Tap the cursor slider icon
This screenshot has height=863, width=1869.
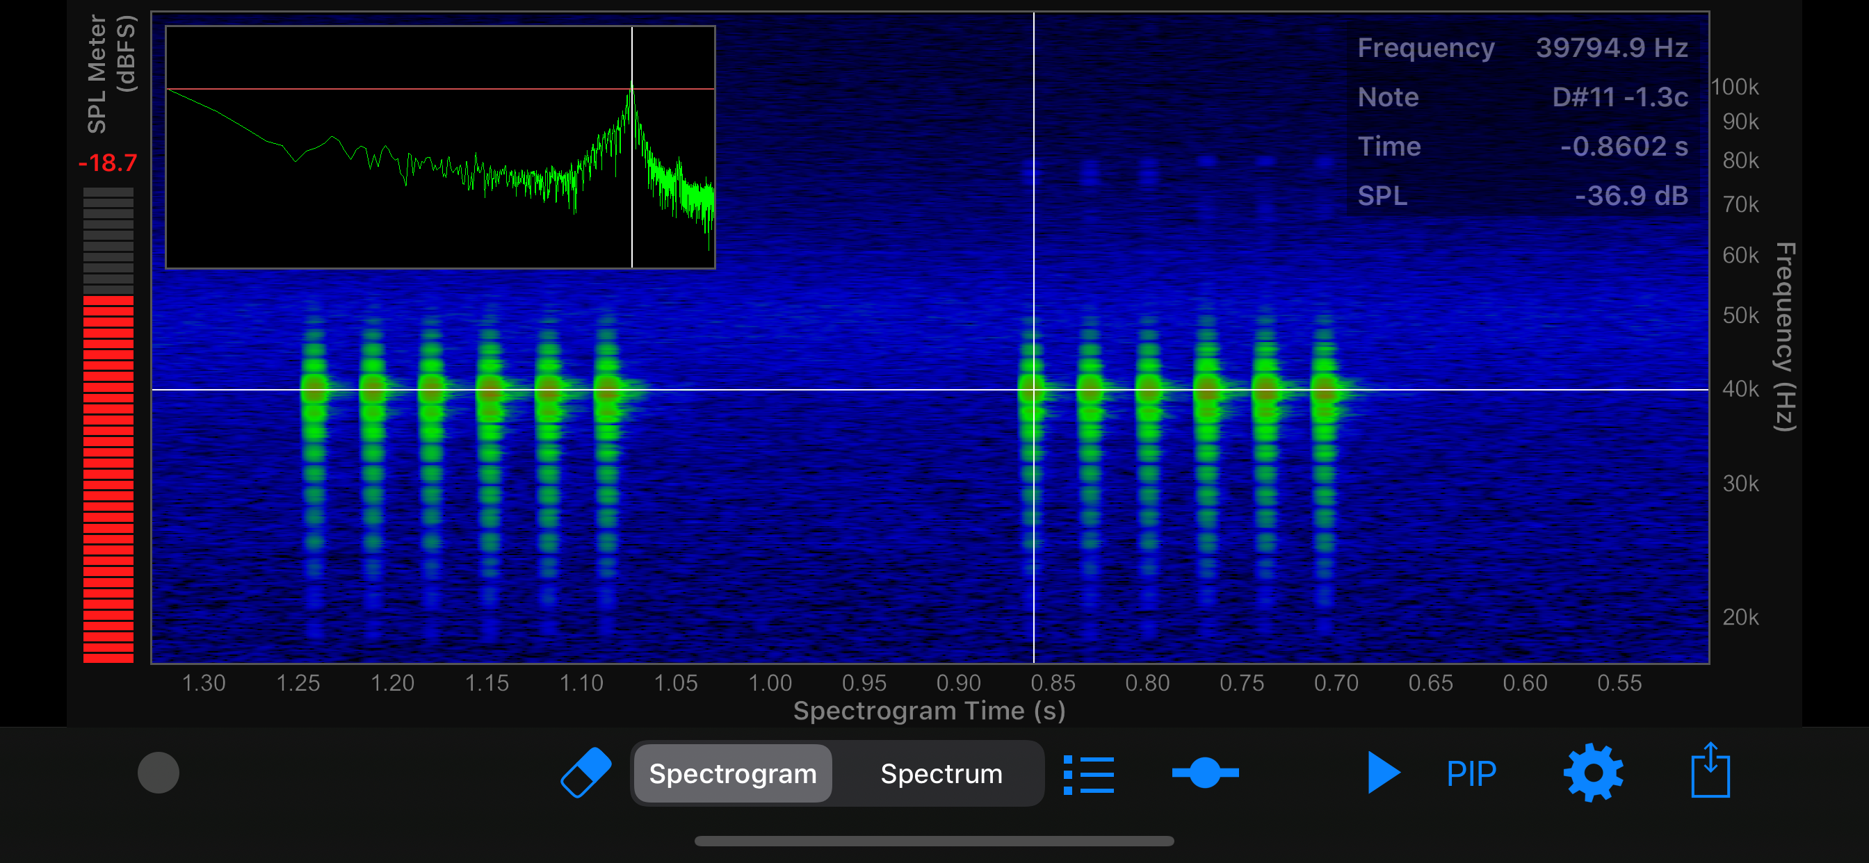coord(1205,773)
